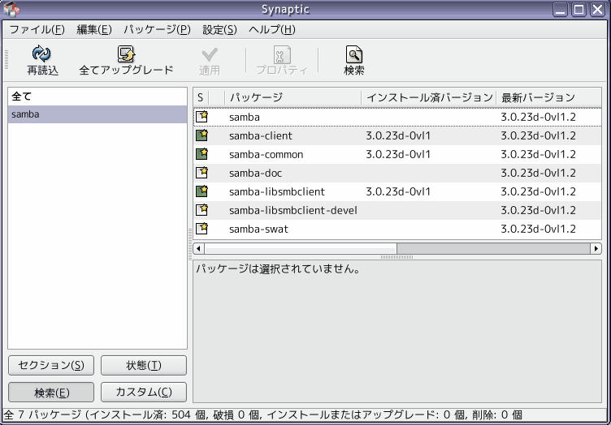Image resolution: width=611 pixels, height=425 pixels.
Task: Click the カスタム(C) button
Action: [144, 392]
